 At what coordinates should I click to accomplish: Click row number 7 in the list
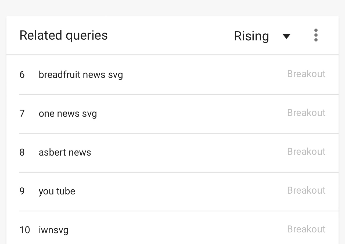click(22, 114)
